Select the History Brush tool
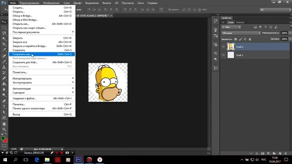Image resolution: width=292 pixels, height=164 pixels. click(4, 73)
